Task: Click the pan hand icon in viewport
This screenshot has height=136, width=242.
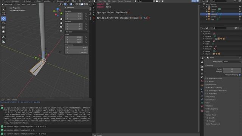Action: (61, 23)
